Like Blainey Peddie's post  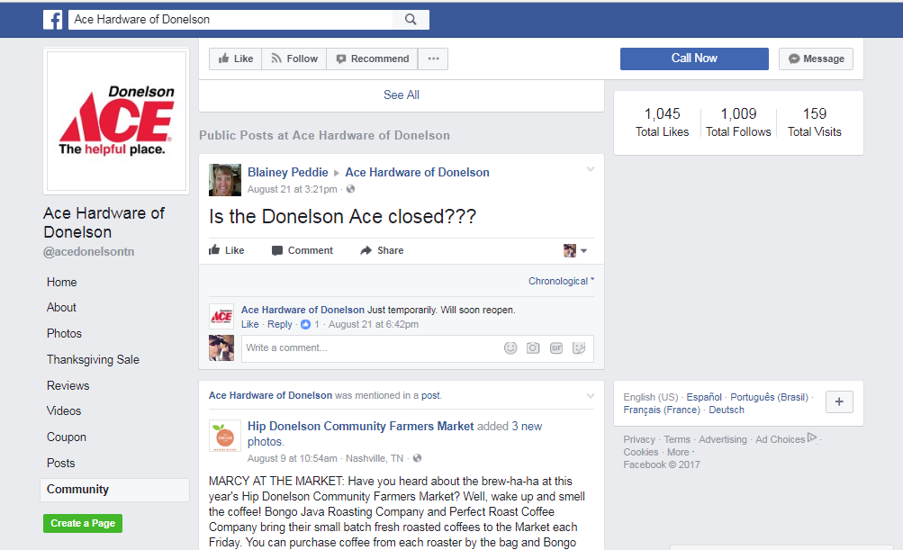227,250
